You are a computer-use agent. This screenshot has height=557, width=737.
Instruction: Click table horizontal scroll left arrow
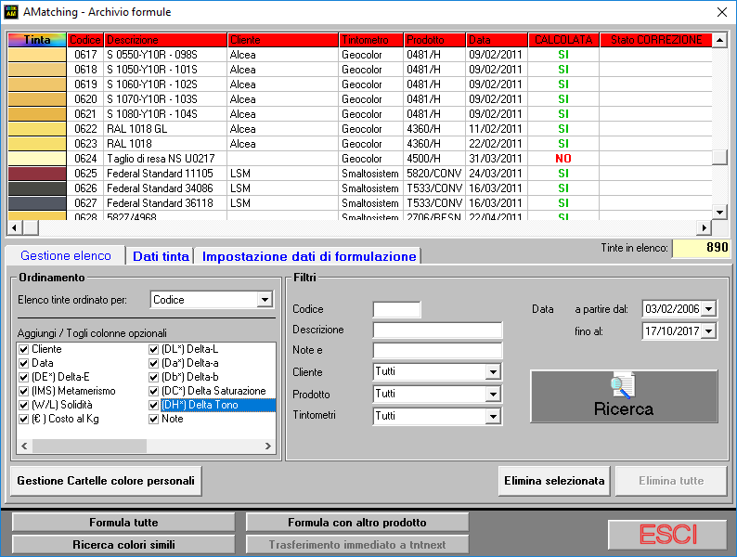pos(14,228)
